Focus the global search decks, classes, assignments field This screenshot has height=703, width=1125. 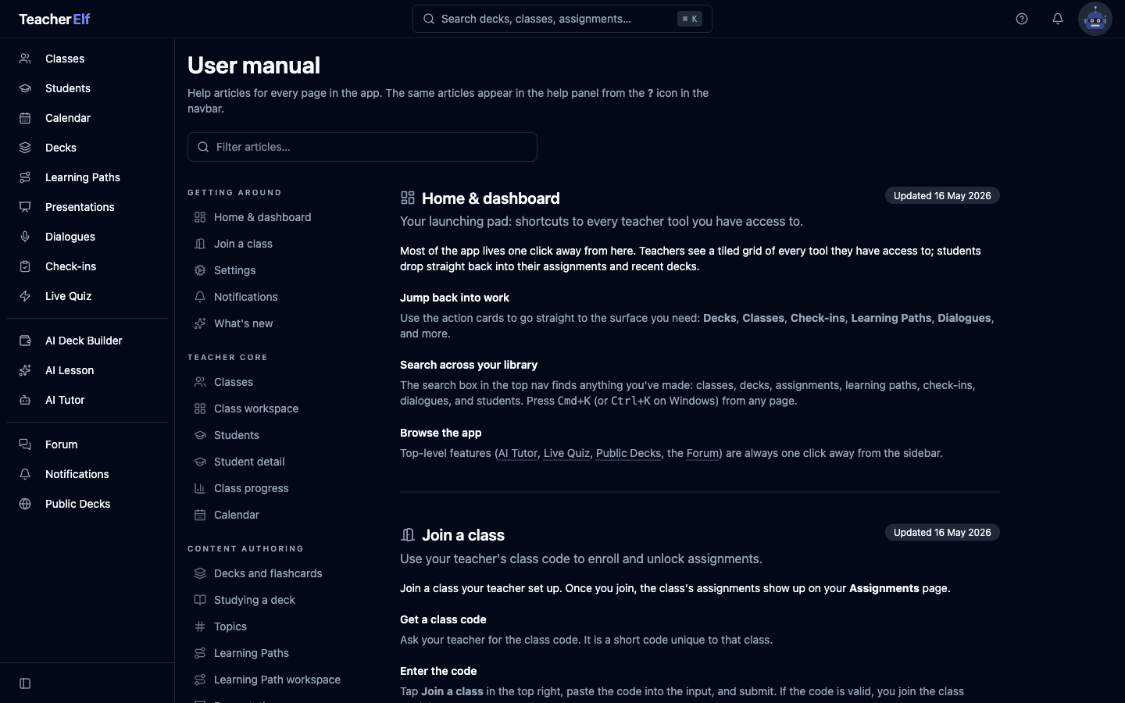(x=562, y=19)
